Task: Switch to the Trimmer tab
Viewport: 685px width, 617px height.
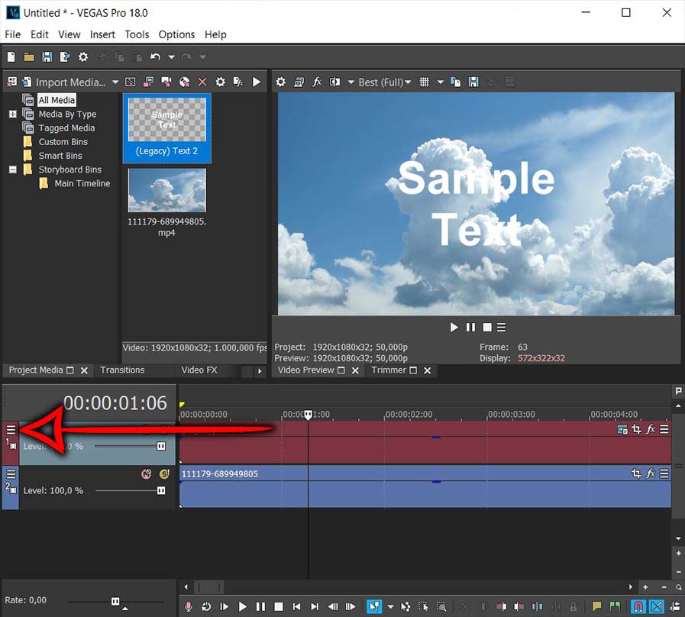Action: click(x=389, y=370)
